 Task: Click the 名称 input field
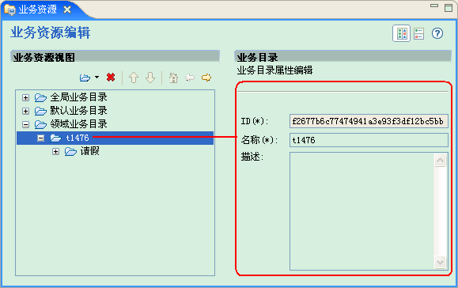coord(369,140)
